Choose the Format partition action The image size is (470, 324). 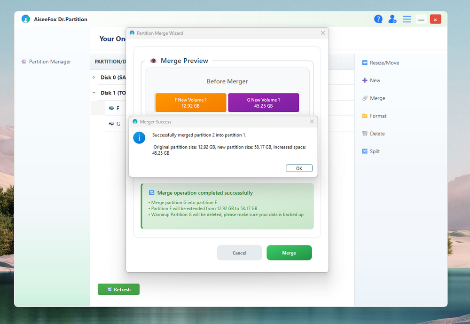[374, 116]
